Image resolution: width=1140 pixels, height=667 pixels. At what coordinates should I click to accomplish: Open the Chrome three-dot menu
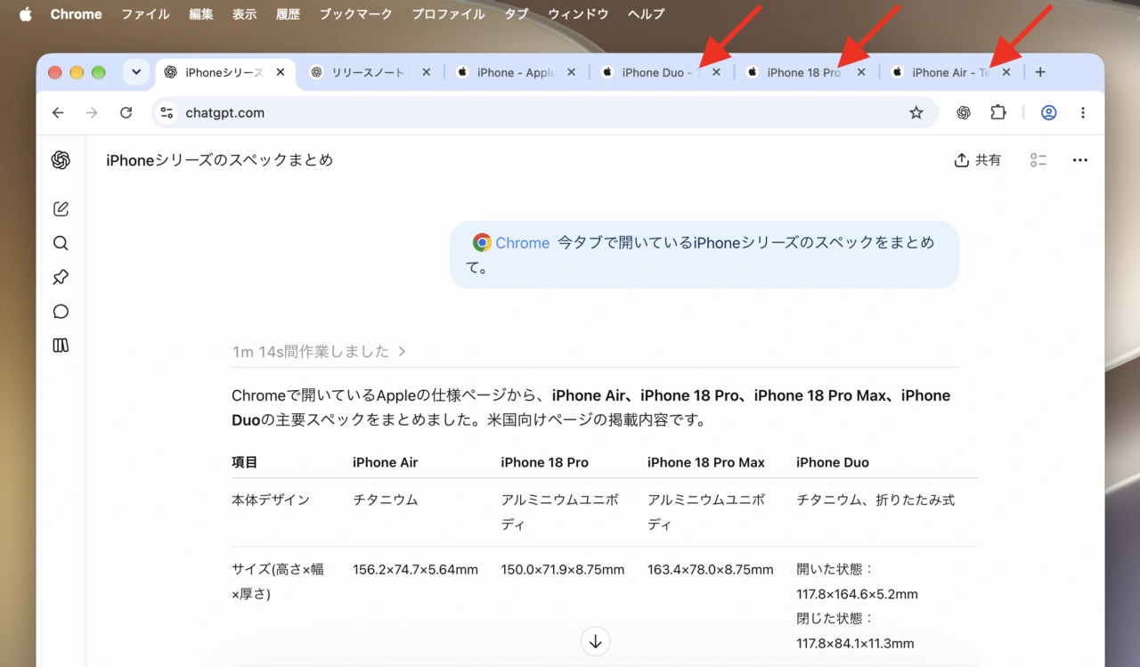click(x=1083, y=113)
